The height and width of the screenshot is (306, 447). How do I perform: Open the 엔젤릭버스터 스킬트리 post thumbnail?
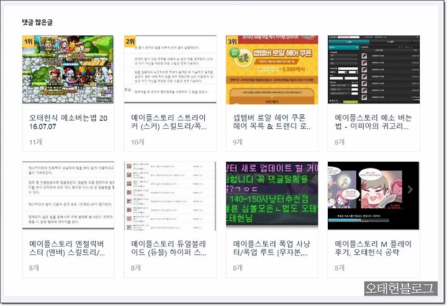[x=68, y=195]
